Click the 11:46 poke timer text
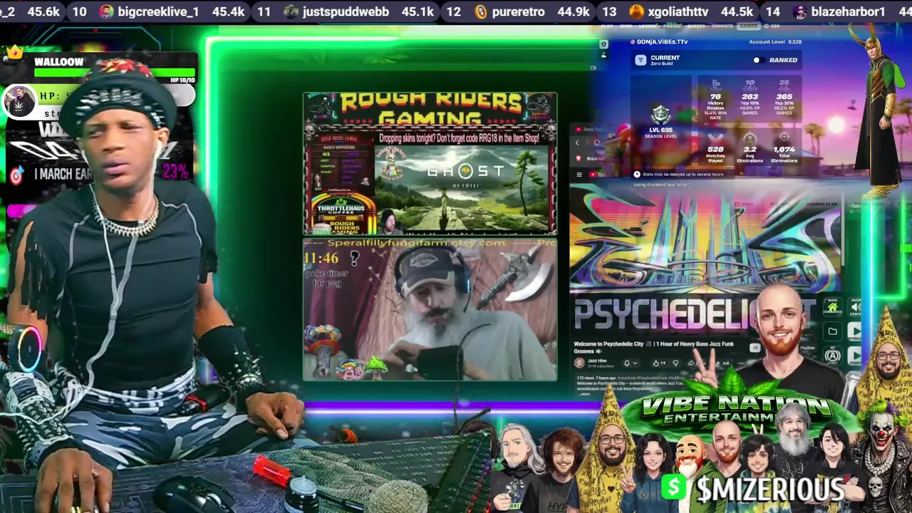This screenshot has height=513, width=912. click(x=321, y=259)
